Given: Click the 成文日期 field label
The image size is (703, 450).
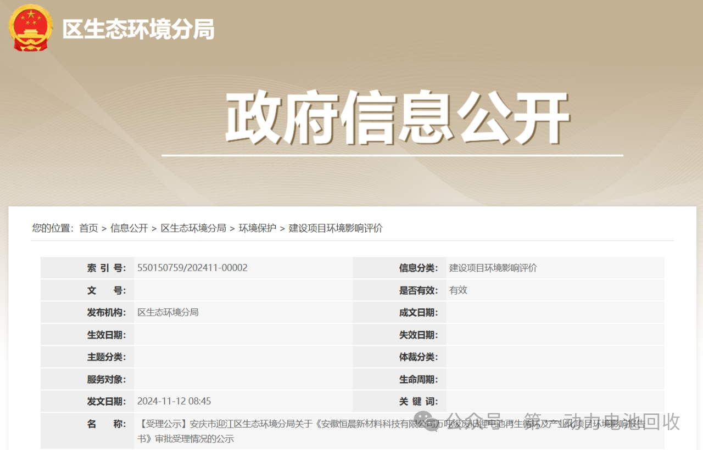Looking at the screenshot, I should coord(418,312).
